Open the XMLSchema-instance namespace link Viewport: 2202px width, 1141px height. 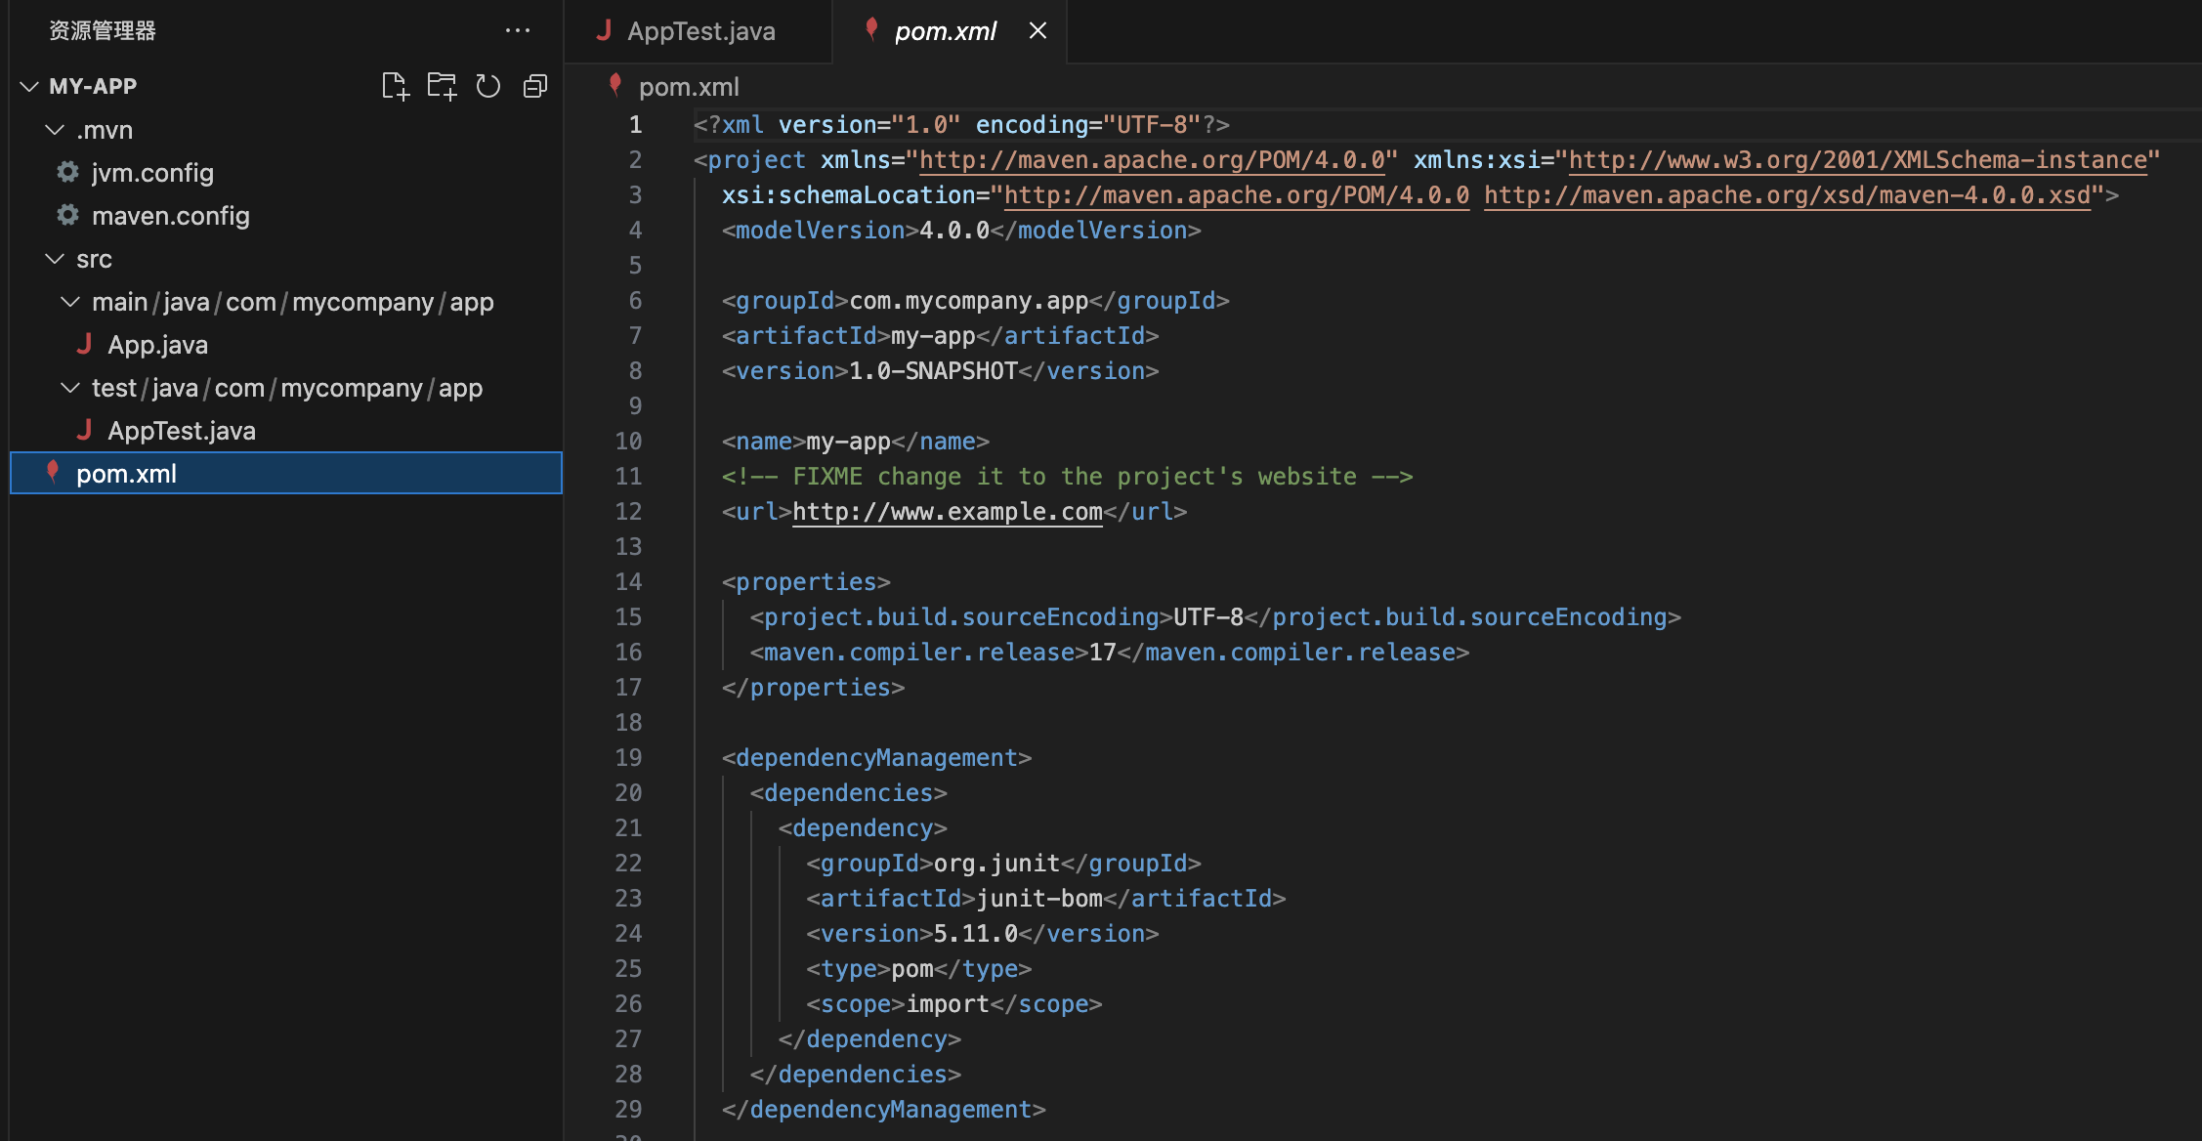pyautogui.click(x=1856, y=159)
